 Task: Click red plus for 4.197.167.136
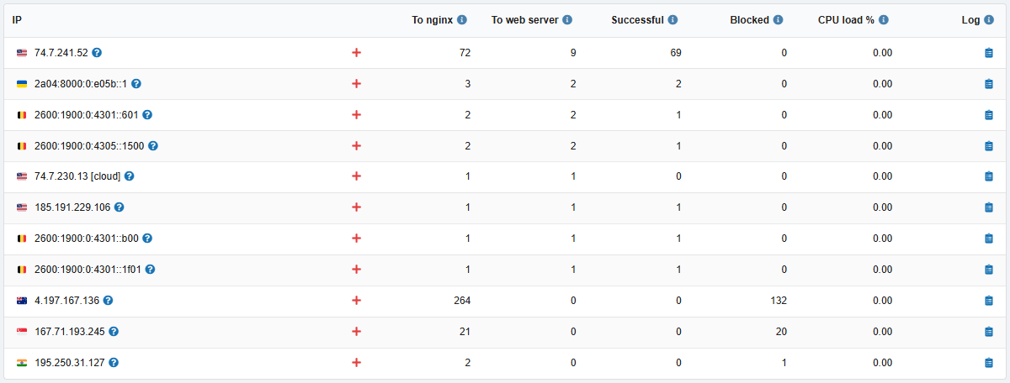[x=356, y=301]
